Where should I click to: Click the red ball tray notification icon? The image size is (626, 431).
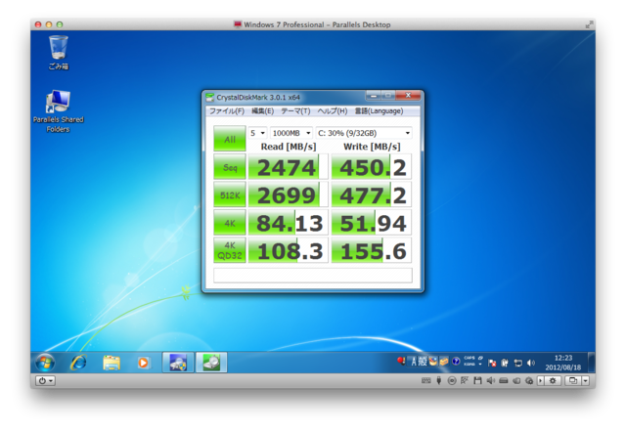click(401, 362)
